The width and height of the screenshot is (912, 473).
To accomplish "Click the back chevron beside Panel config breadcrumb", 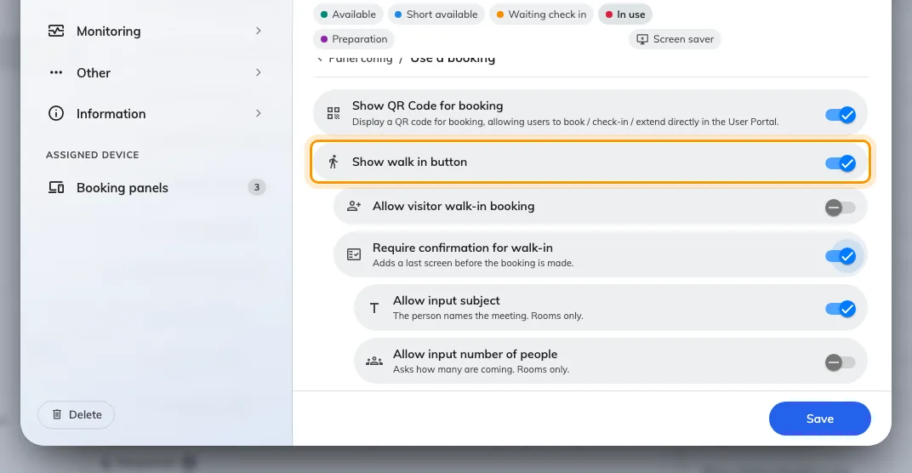I will click(x=319, y=59).
